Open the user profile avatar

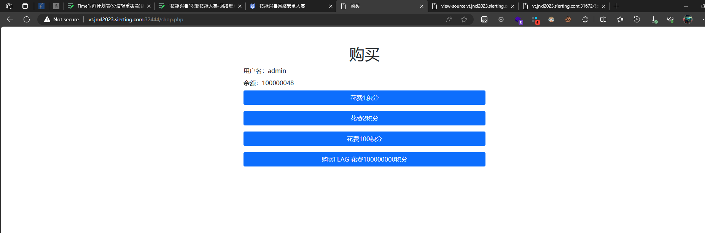pyautogui.click(x=688, y=19)
